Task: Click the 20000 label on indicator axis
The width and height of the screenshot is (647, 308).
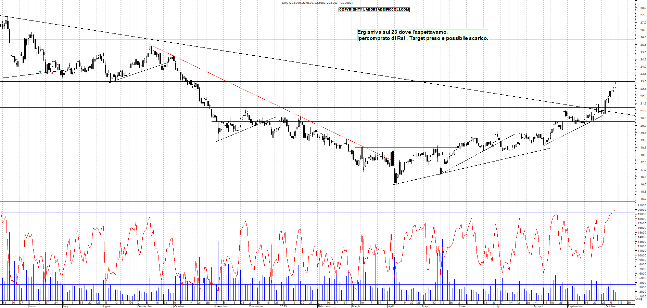Action: (x=642, y=210)
